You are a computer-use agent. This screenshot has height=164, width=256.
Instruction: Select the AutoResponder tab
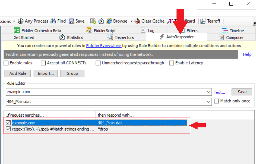coord(177,37)
